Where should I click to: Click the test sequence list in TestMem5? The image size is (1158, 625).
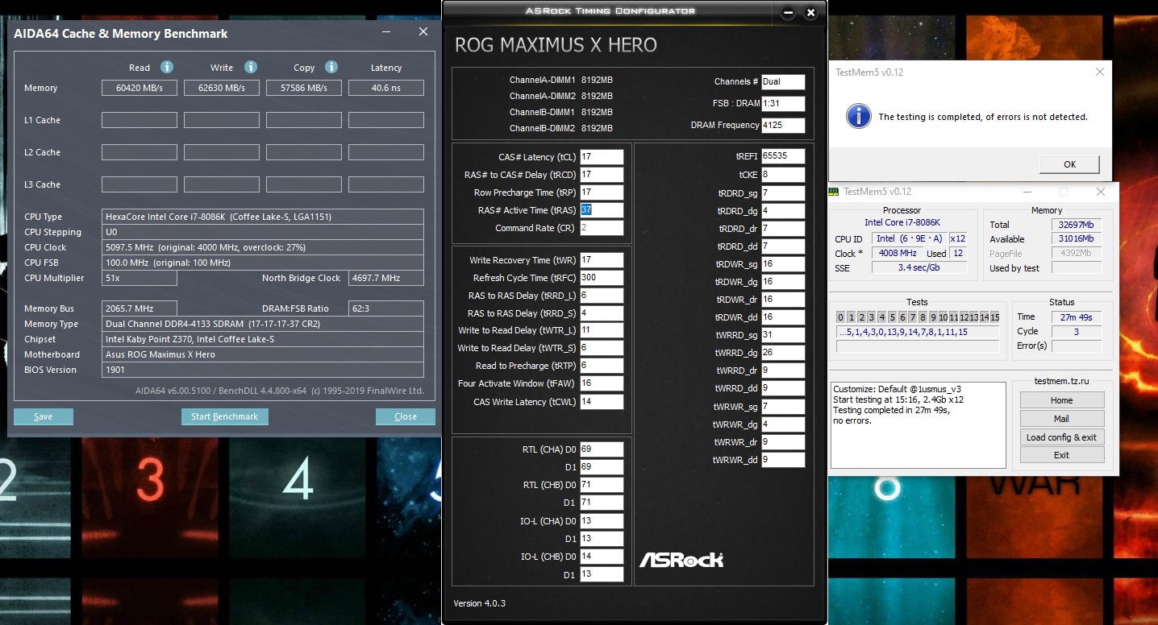pos(918,332)
